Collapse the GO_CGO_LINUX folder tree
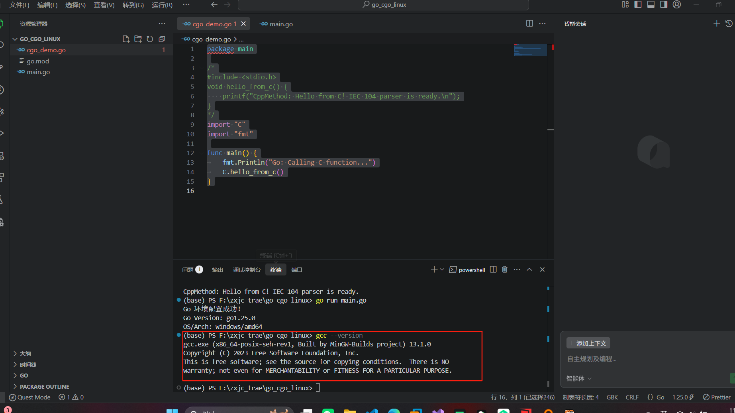735x413 pixels. point(15,39)
